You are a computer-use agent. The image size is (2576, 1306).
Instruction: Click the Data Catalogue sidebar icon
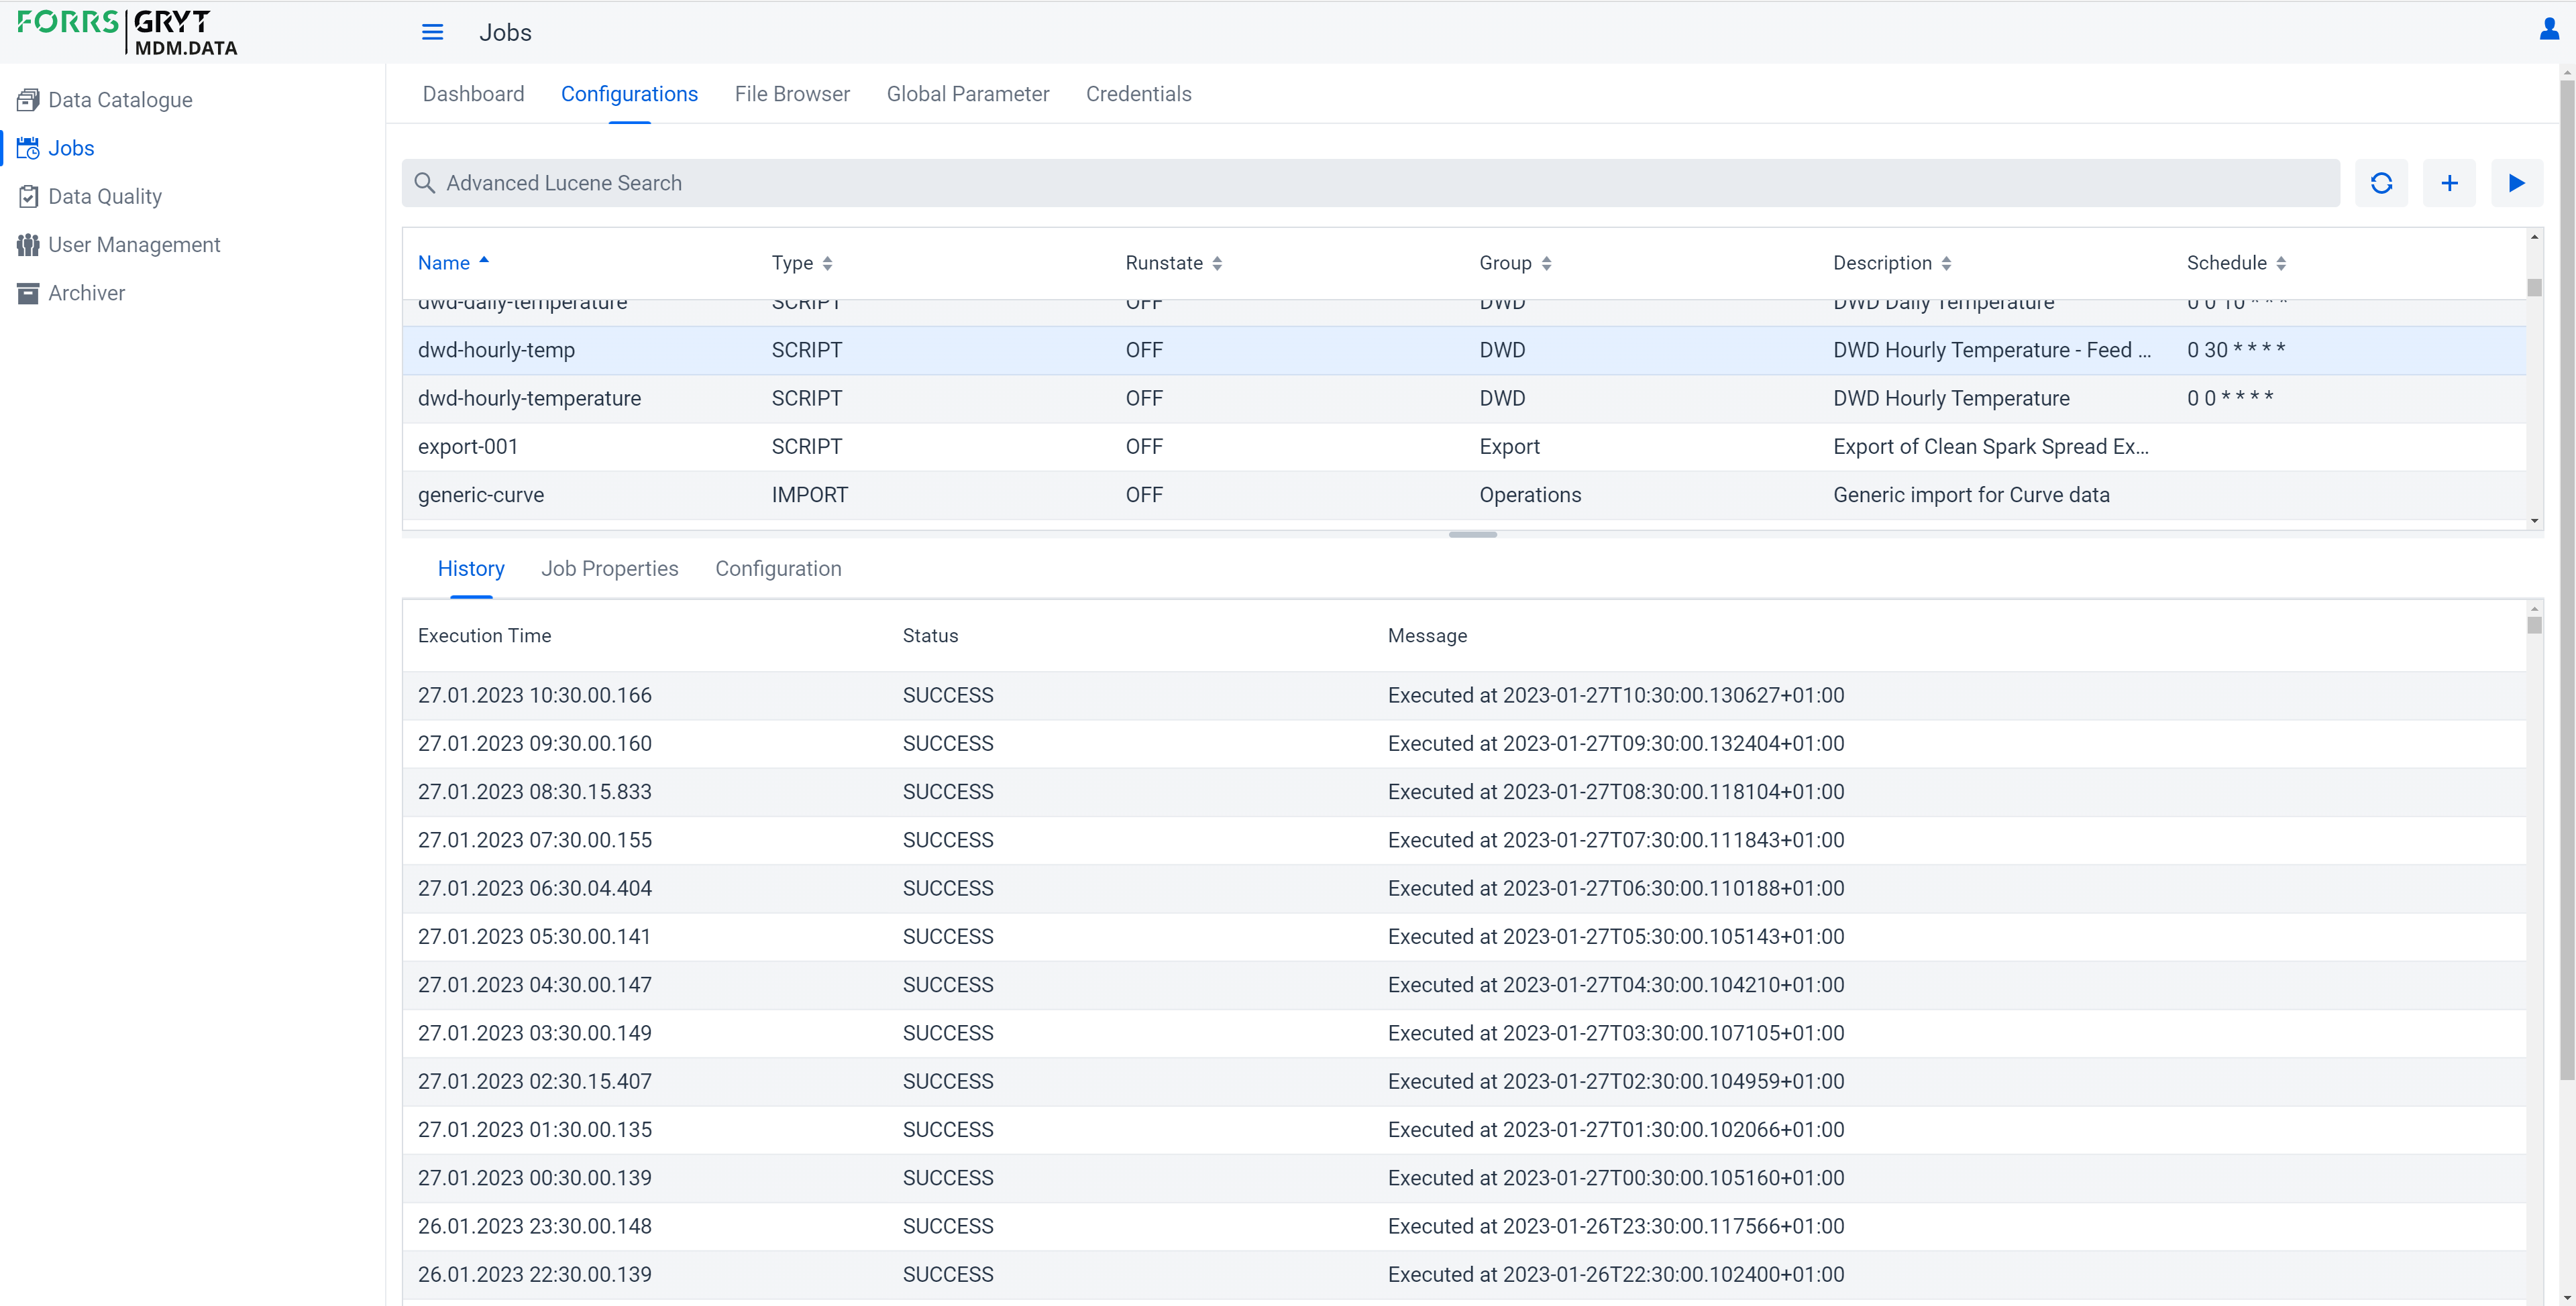(28, 100)
